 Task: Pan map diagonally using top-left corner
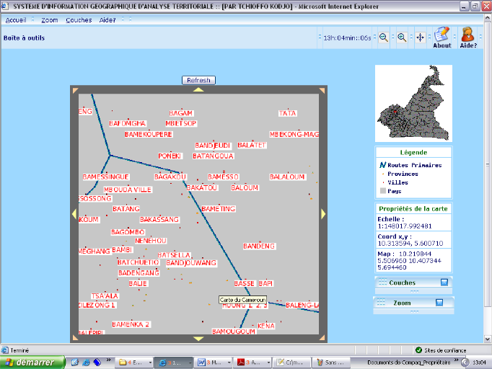(x=74, y=89)
